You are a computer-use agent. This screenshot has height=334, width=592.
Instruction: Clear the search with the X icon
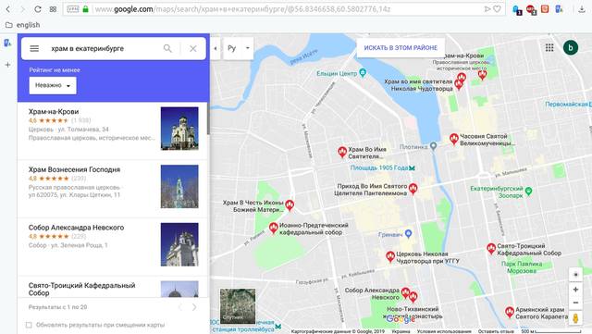click(x=193, y=48)
